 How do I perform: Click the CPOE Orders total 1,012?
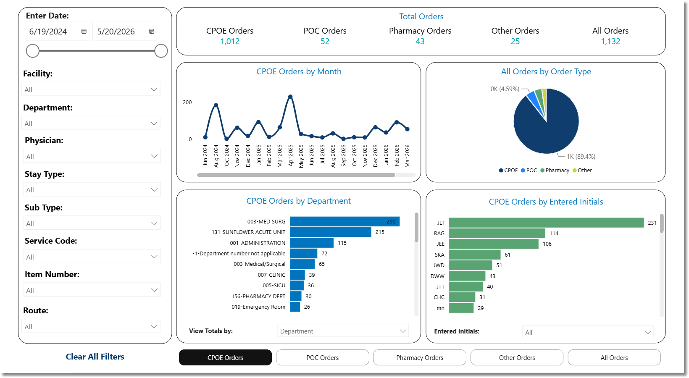point(230,41)
